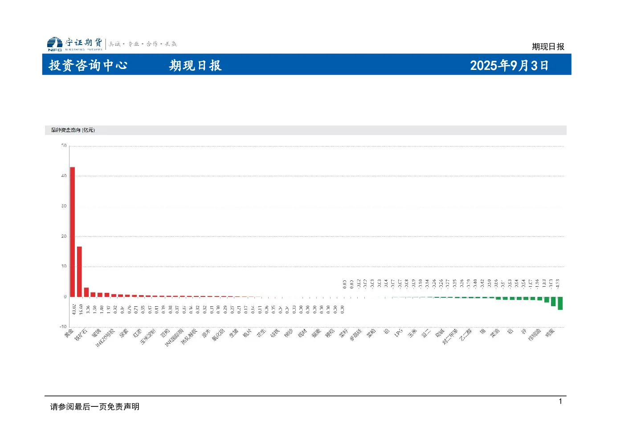Click the INE20号胶 category label
The width and height of the screenshot is (625, 442).
[105, 338]
